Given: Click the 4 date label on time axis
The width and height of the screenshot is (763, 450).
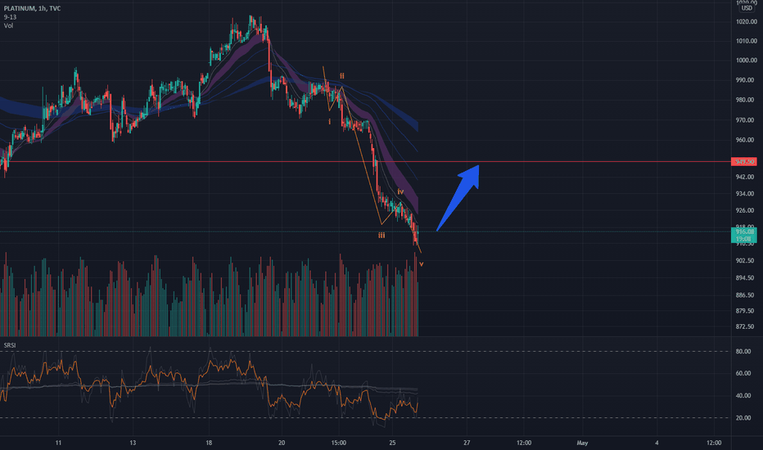Looking at the screenshot, I should (x=657, y=443).
